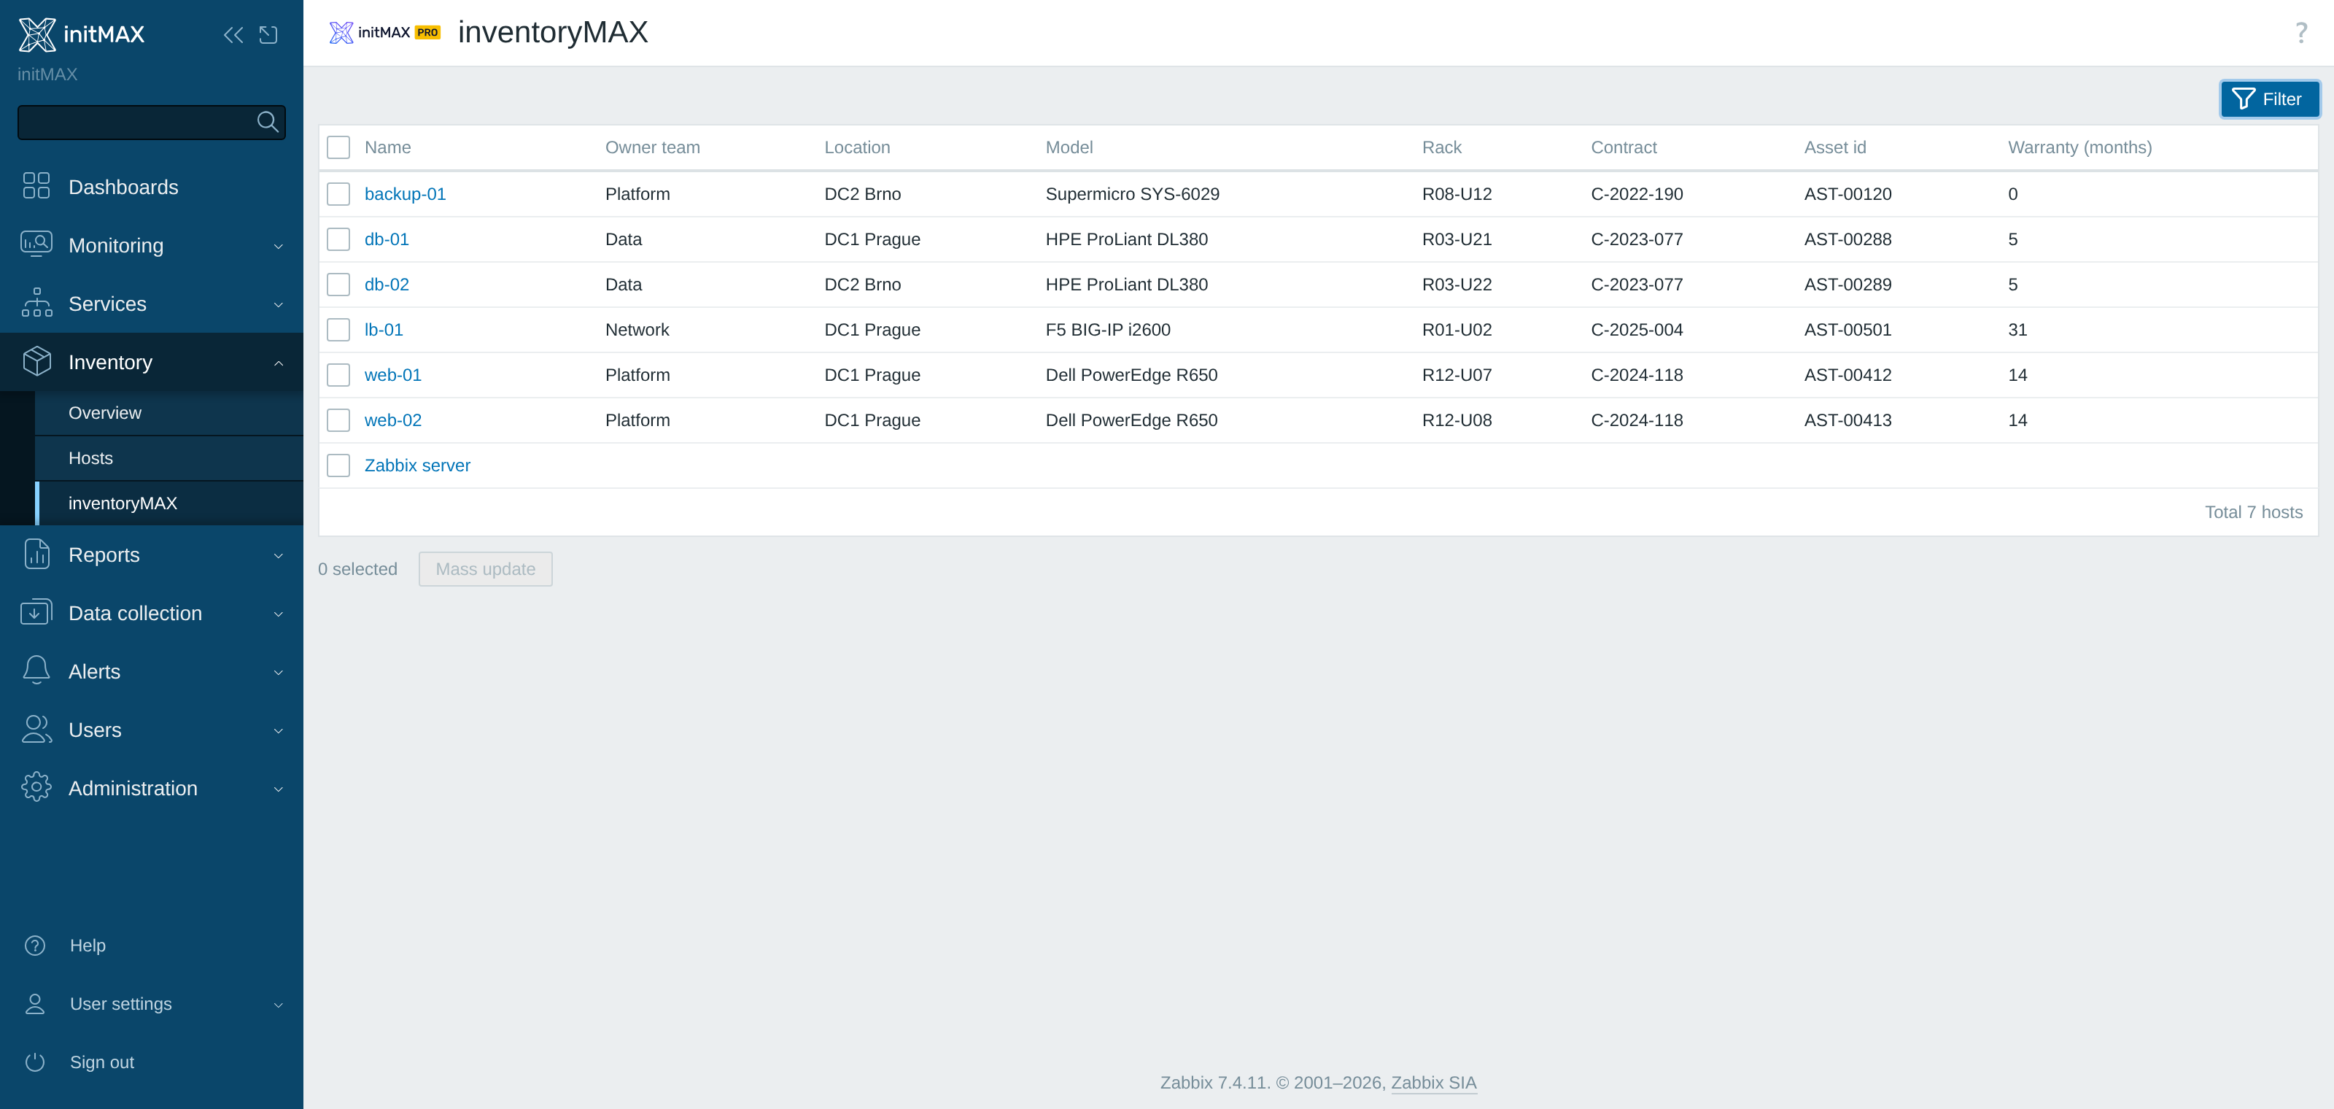The width and height of the screenshot is (2334, 1109).
Task: Click the Dashboards grid icon
Action: (36, 186)
